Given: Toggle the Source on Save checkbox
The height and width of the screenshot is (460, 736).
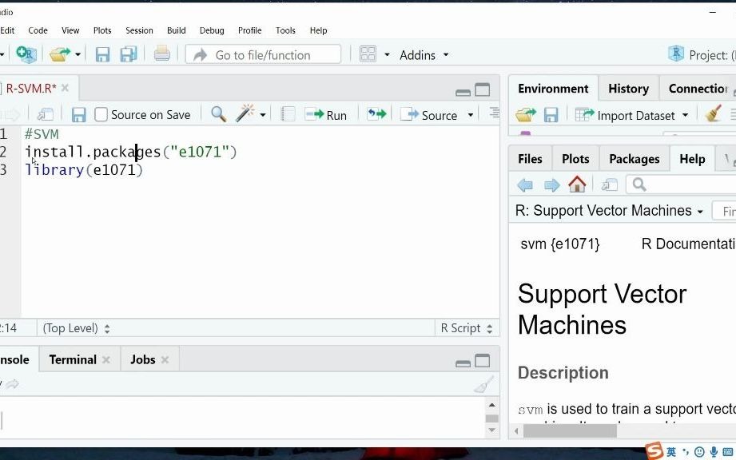Looking at the screenshot, I should coord(101,115).
